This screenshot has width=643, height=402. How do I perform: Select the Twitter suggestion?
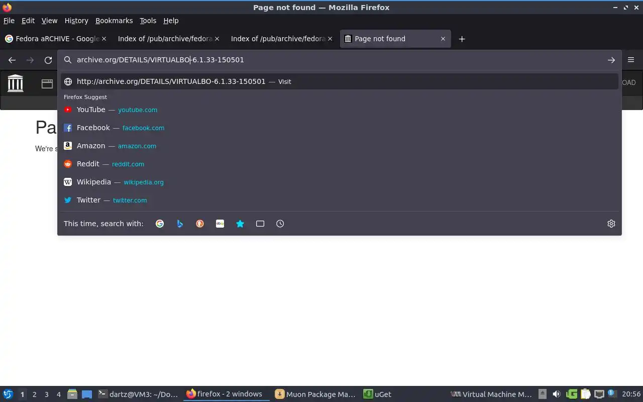[339, 200]
